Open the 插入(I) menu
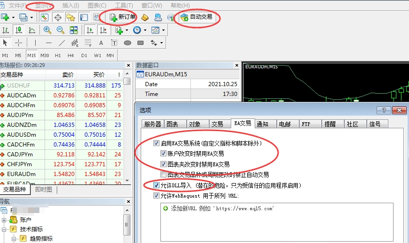Screen dimensions: 409x243 [x=71, y=6]
